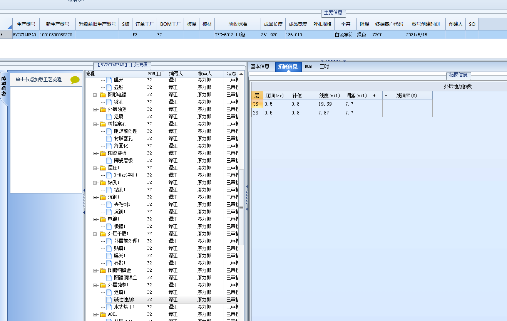Click the document icon next to 退膜
Viewport: 507px width, 321px height.
coord(109,116)
